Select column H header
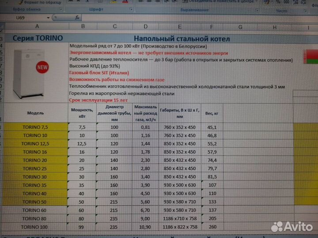Image resolution: width=318 pixels, height=238 pixels. [x=275, y=27]
